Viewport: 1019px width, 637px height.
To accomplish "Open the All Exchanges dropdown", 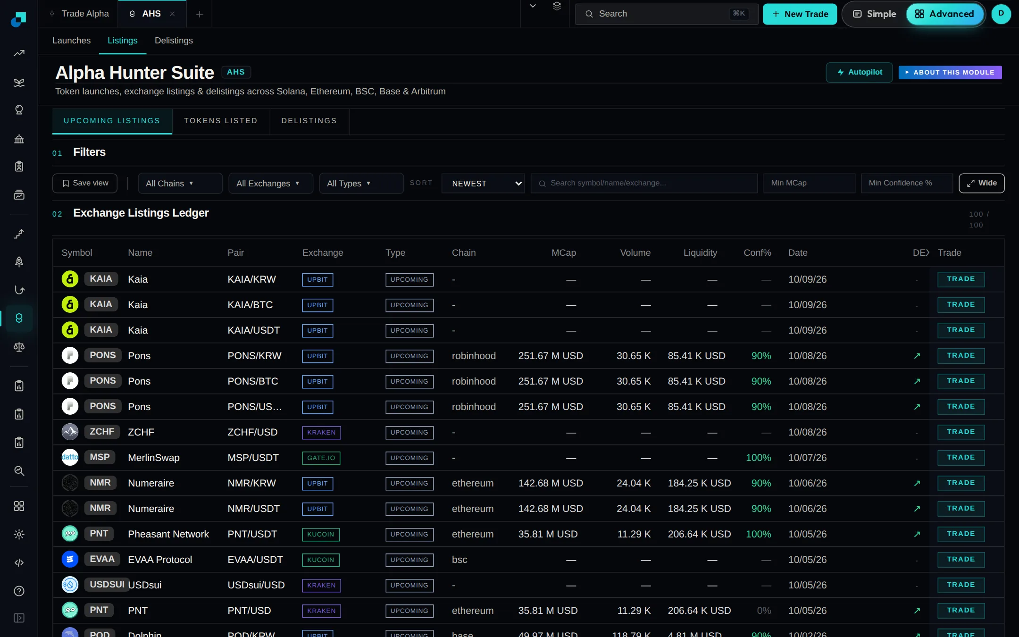I will click(x=270, y=183).
